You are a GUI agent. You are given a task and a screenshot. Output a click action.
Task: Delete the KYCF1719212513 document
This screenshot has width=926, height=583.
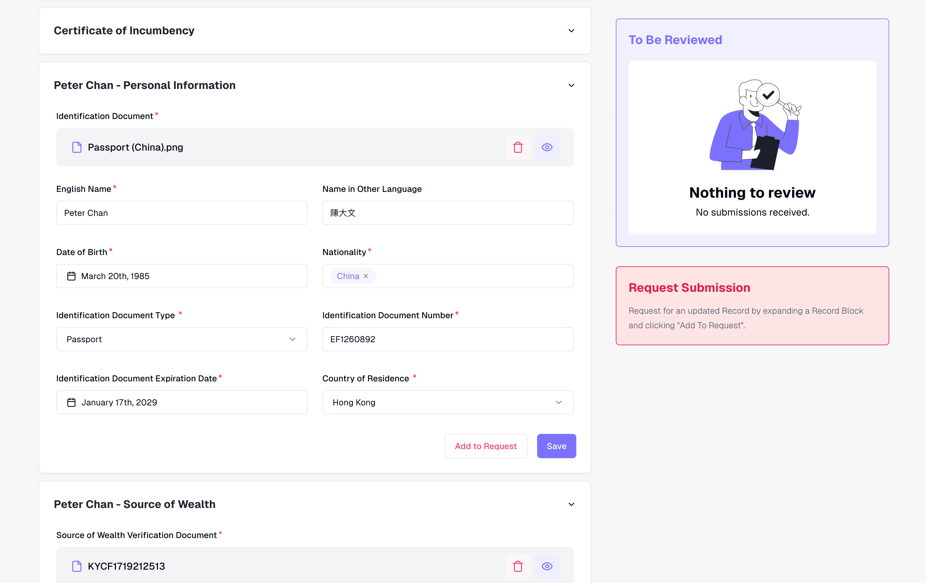tap(518, 566)
